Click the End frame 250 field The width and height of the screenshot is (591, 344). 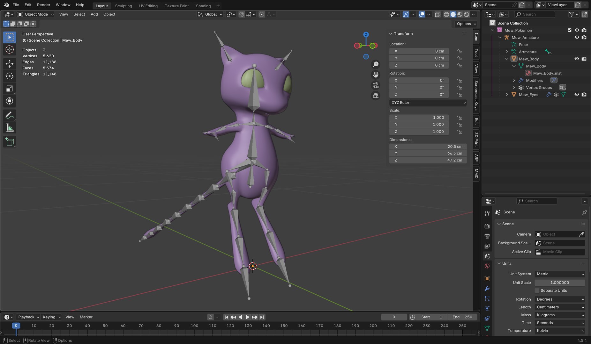(x=462, y=317)
